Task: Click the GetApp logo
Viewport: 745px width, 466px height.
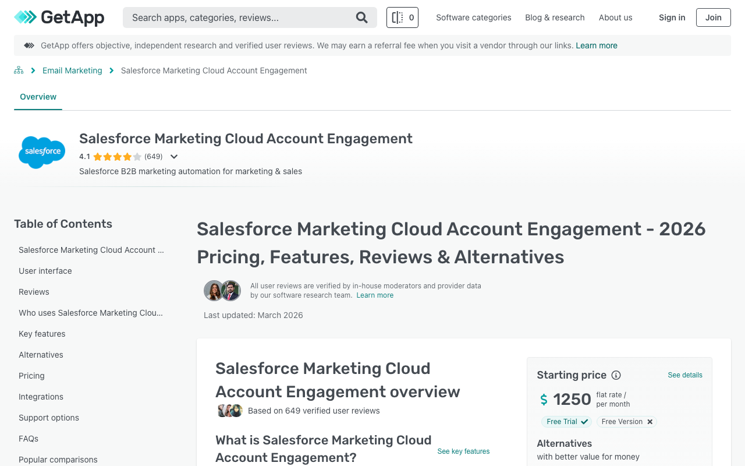Action: 59,17
